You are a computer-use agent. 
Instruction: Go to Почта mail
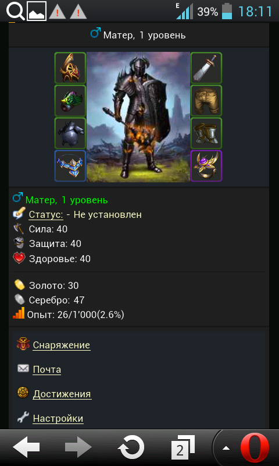(x=47, y=370)
